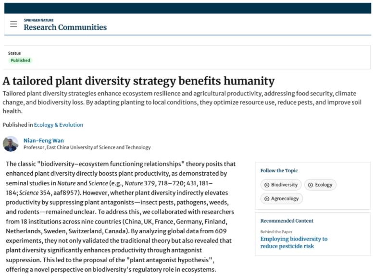Click the green Published status badge
The image size is (373, 276).
[20, 60]
